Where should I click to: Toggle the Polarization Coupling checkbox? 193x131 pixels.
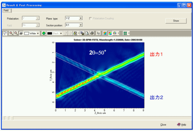point(90,18)
